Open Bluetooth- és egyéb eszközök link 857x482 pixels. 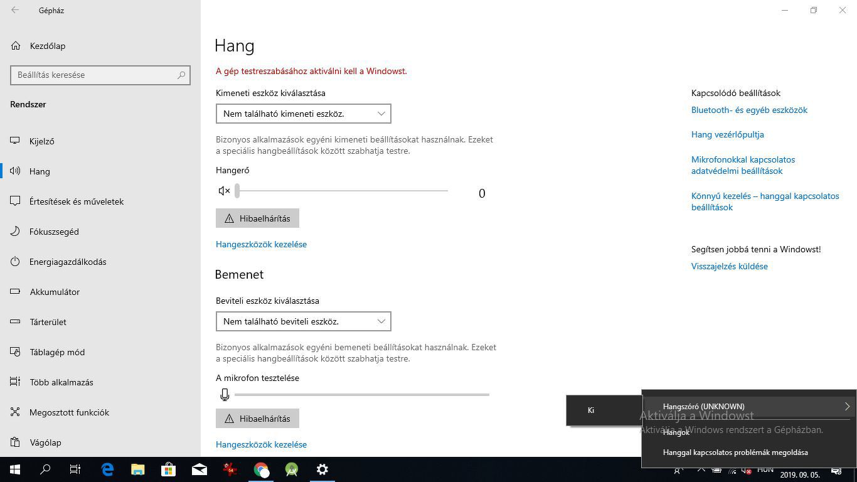pos(749,110)
